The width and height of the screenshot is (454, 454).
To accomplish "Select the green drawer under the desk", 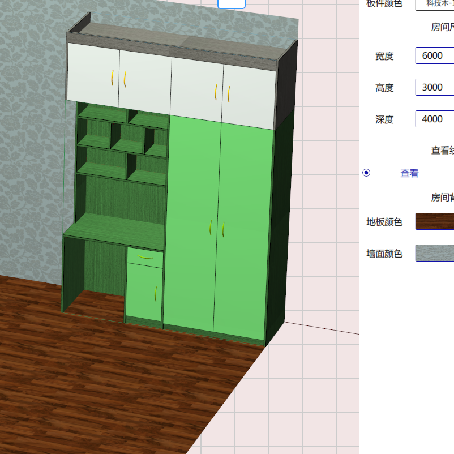I will (145, 258).
